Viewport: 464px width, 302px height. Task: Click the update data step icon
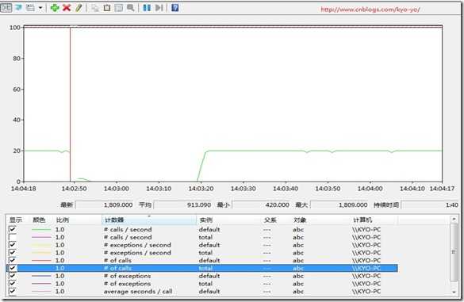pos(159,8)
